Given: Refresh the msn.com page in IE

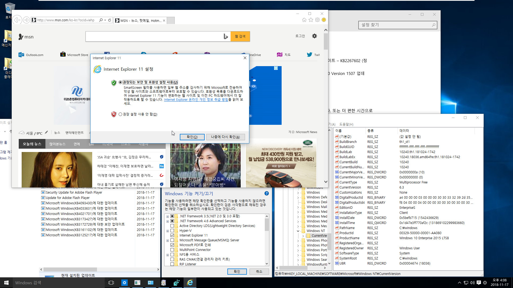Looking at the screenshot, I should [110, 20].
